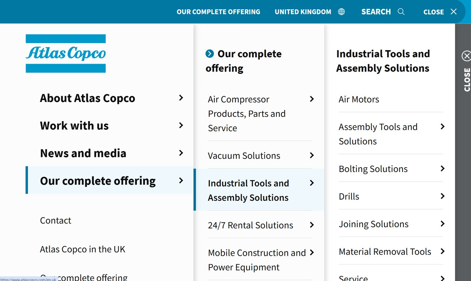
Task: Expand Work with us submenu arrow
Action: pyautogui.click(x=181, y=125)
